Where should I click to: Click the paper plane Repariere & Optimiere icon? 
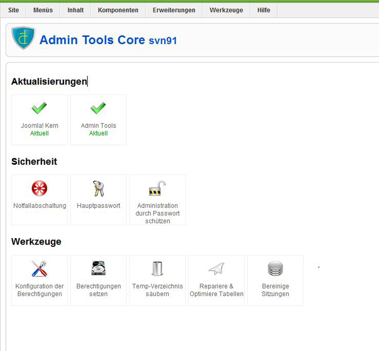[x=217, y=268]
